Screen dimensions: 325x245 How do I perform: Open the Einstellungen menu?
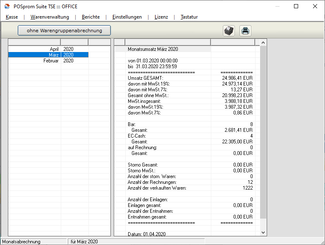click(127, 17)
